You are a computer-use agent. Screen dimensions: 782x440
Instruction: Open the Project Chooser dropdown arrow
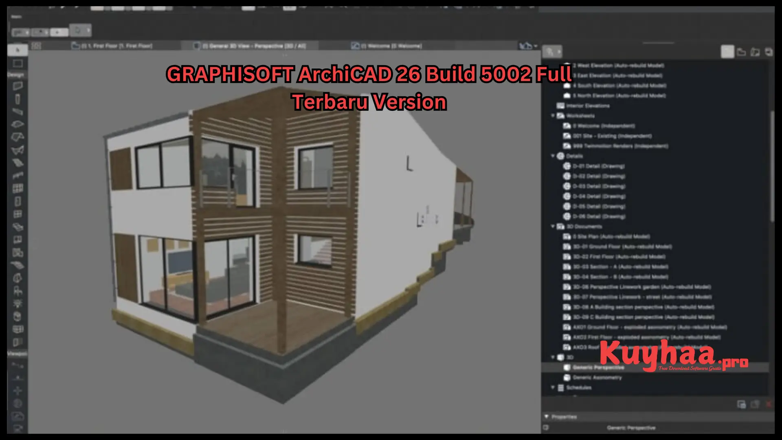tap(559, 52)
